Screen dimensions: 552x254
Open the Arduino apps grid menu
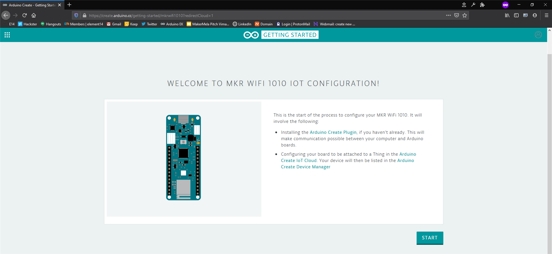click(7, 35)
